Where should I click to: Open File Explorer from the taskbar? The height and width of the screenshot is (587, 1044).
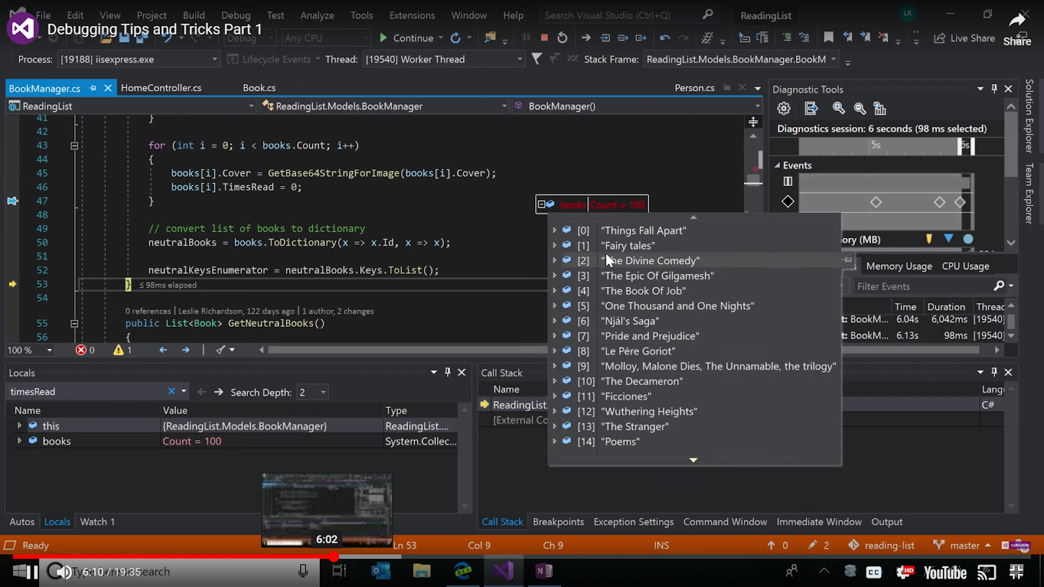click(422, 571)
